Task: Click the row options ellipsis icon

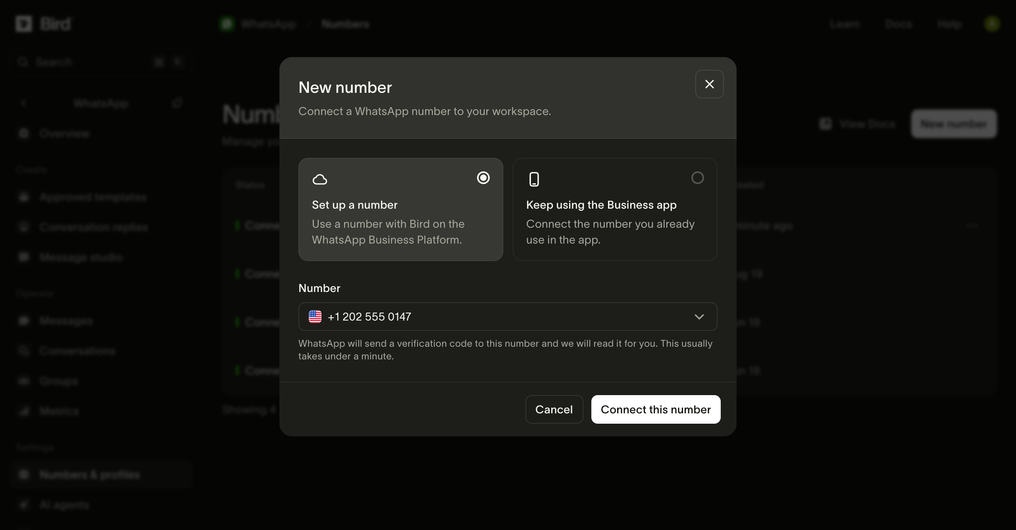Action: [x=972, y=225]
